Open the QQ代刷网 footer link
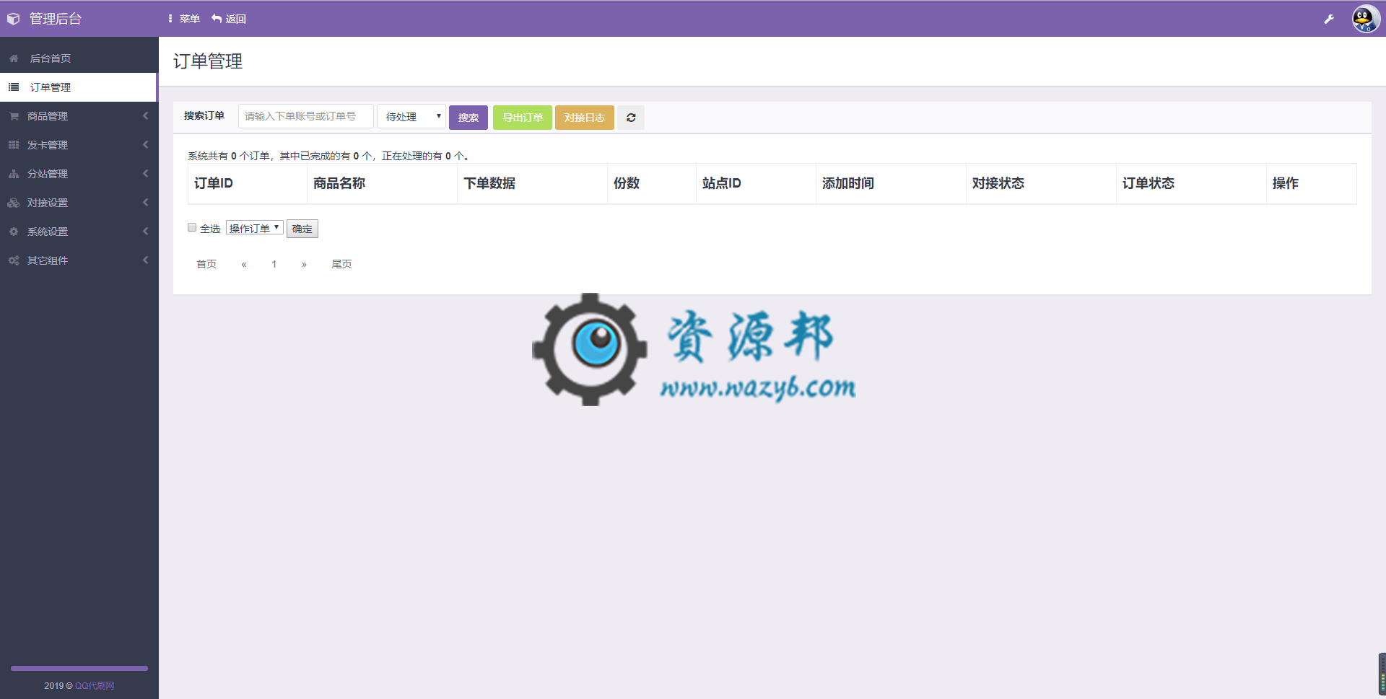This screenshot has width=1386, height=699. point(95,685)
